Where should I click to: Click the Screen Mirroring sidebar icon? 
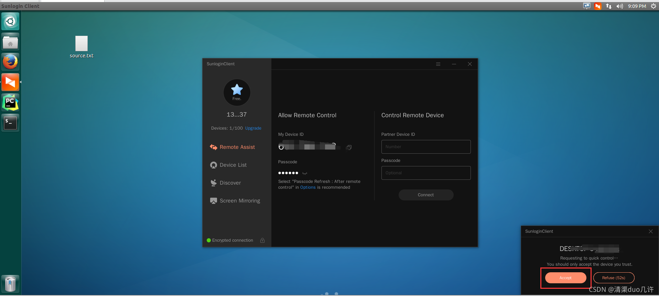click(214, 201)
